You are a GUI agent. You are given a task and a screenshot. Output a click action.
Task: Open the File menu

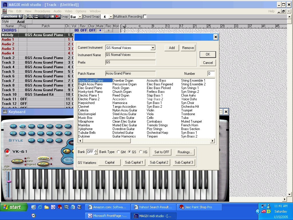[11, 11]
